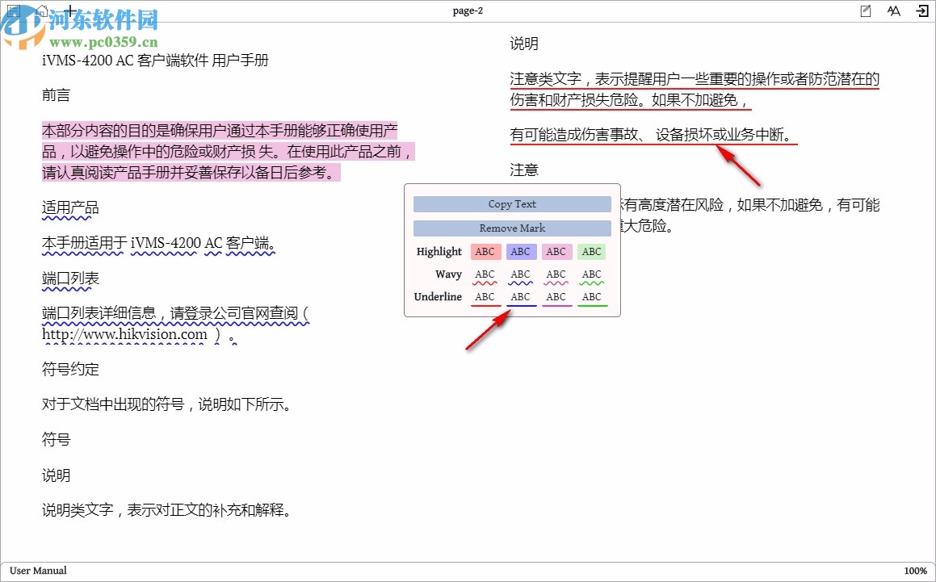Open font settings with the AA icon
Image resolution: width=936 pixels, height=582 pixels.
point(893,10)
